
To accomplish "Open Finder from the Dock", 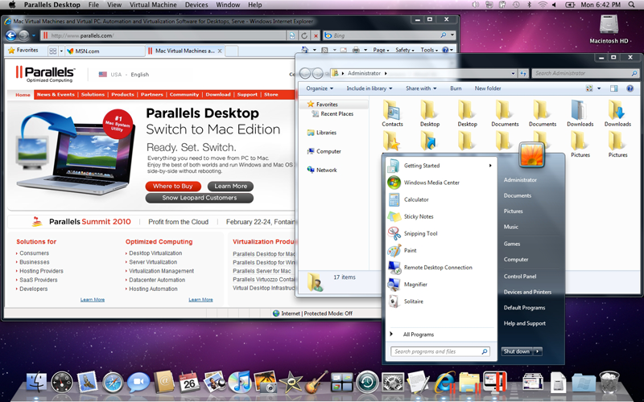I will 36,383.
